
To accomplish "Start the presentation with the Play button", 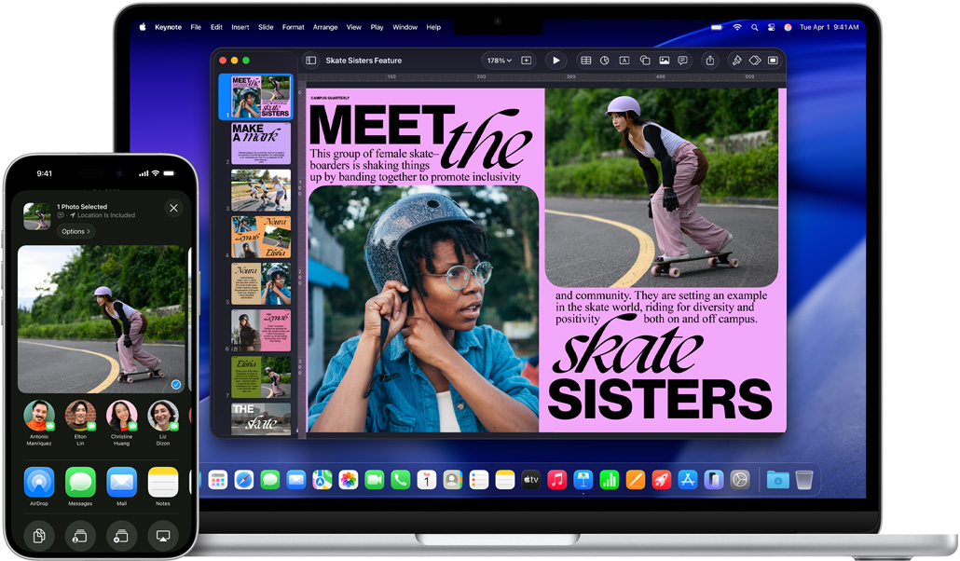I will tap(556, 60).
